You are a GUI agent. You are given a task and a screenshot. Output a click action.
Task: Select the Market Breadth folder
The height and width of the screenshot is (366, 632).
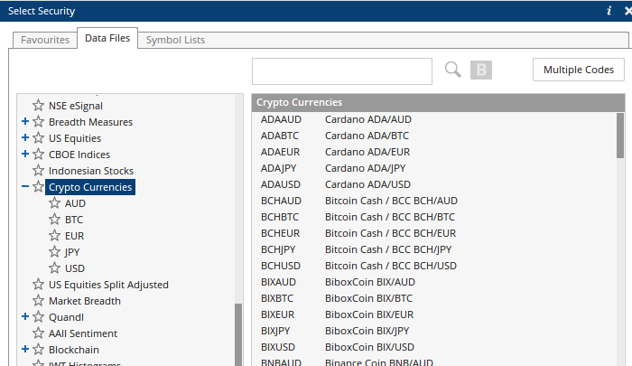tap(85, 301)
